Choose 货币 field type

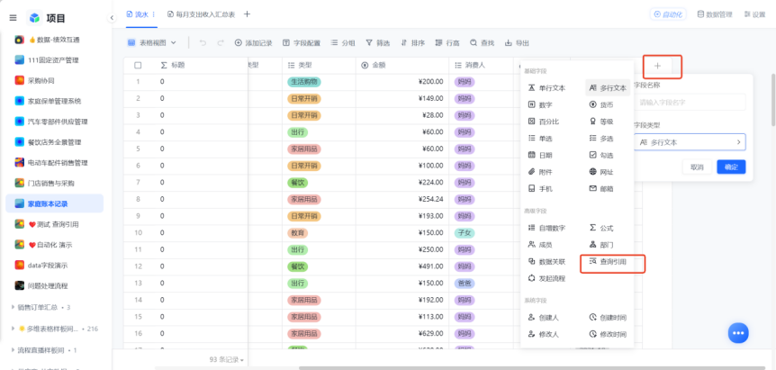click(x=601, y=104)
